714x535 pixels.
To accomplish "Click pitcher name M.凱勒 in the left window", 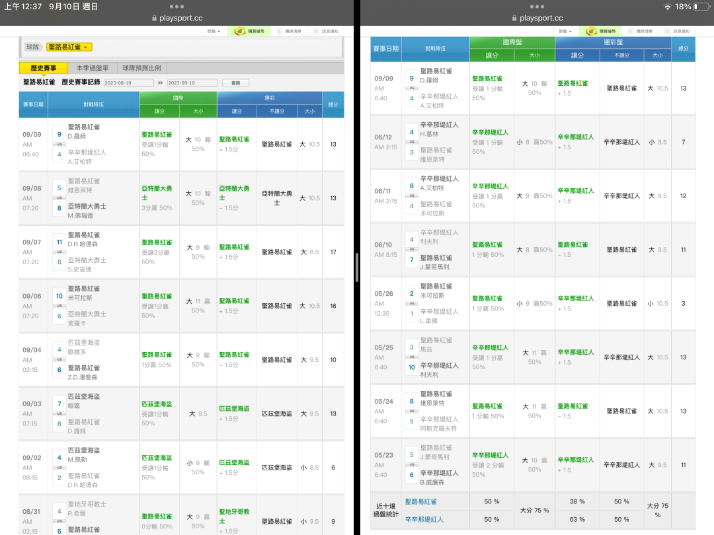I will coord(77,460).
